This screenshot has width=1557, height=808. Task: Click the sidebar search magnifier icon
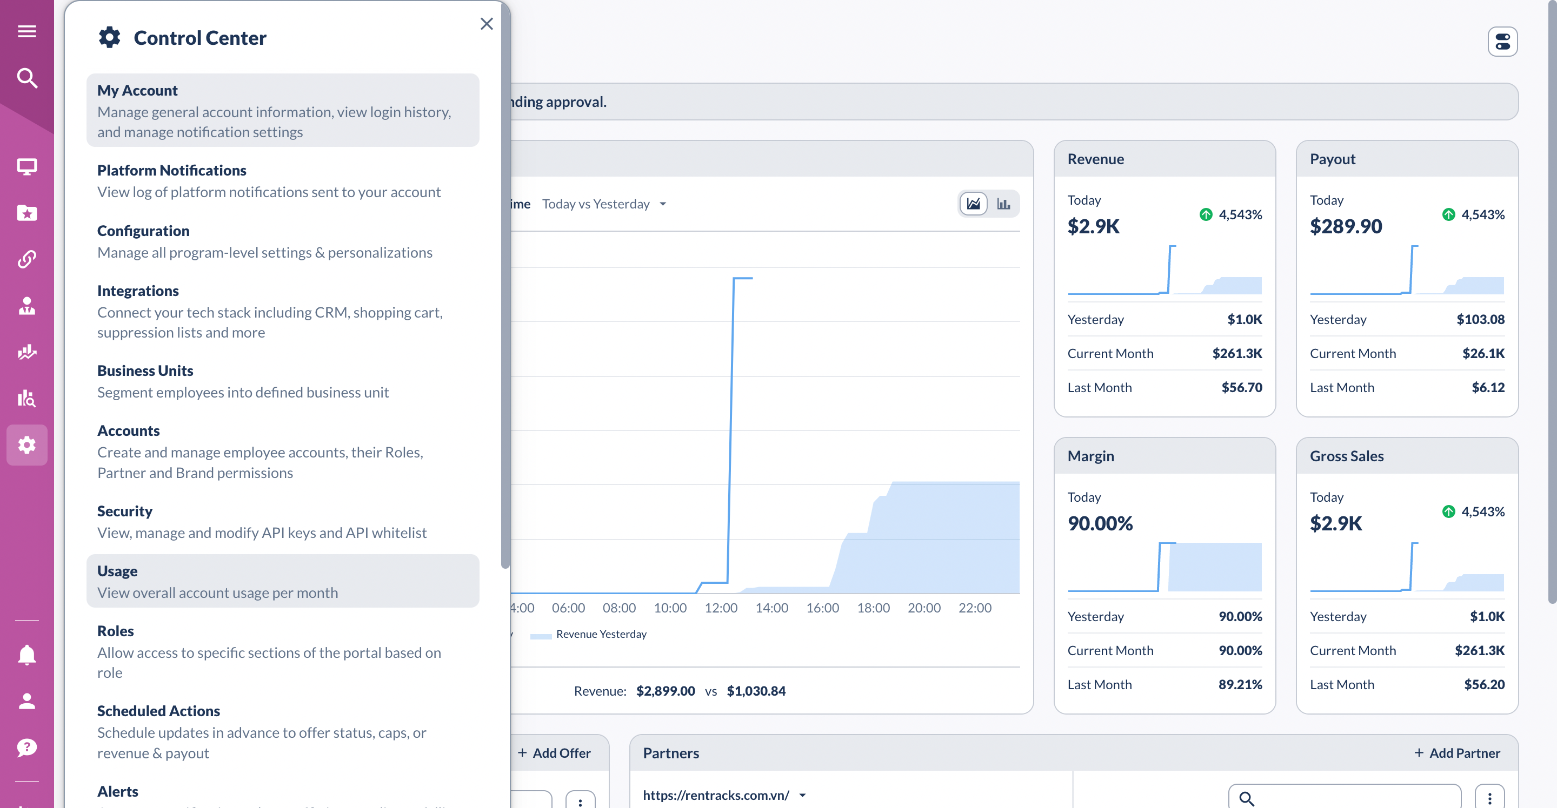tap(26, 78)
